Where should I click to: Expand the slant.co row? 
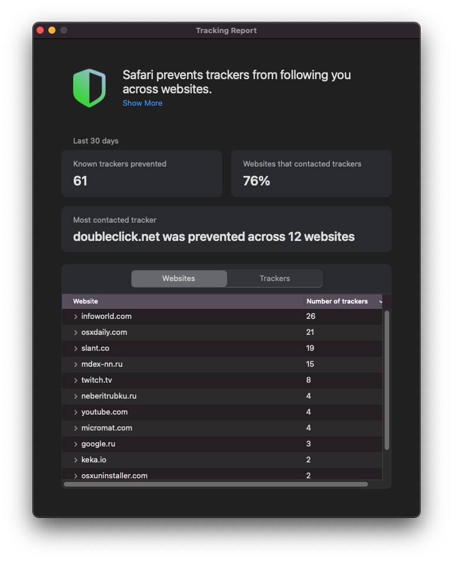pos(75,348)
